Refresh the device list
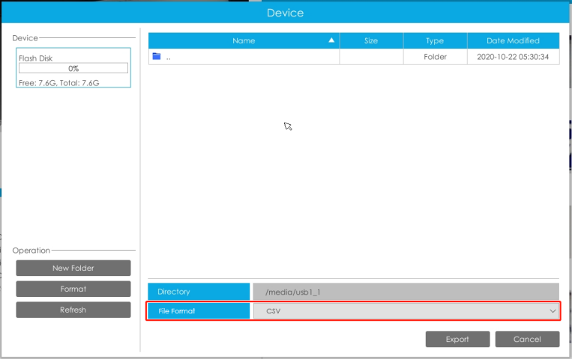 (x=73, y=310)
